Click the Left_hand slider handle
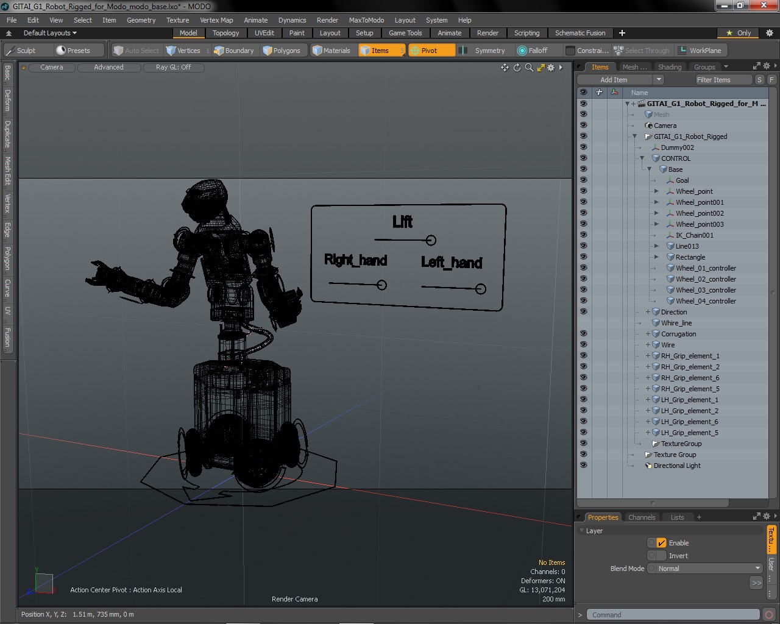The width and height of the screenshot is (780, 624). tap(480, 289)
